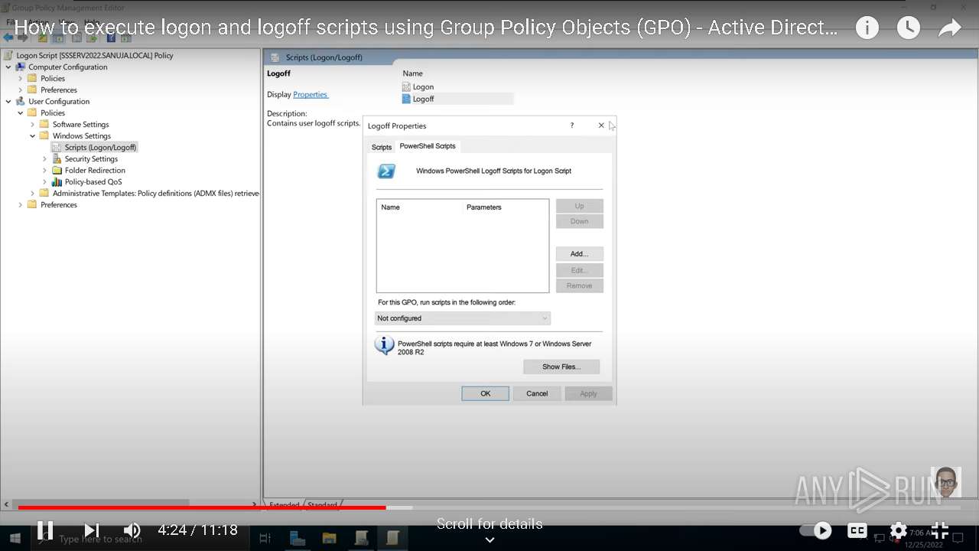Select Windows Settings folder
The width and height of the screenshot is (979, 551).
(x=44, y=135)
